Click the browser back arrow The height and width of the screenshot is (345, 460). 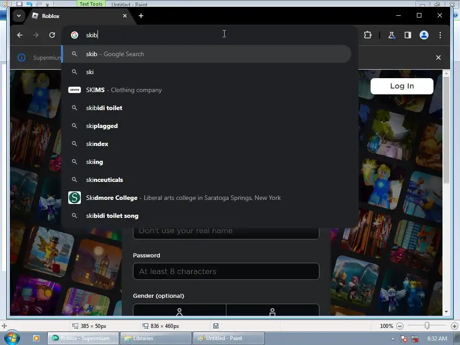click(x=20, y=35)
